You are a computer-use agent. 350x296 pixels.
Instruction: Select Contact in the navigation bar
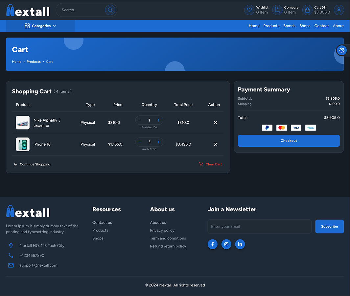321,26
